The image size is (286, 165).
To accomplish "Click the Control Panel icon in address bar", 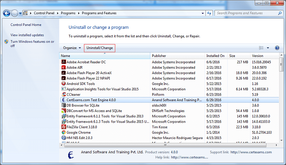I will (26, 13).
